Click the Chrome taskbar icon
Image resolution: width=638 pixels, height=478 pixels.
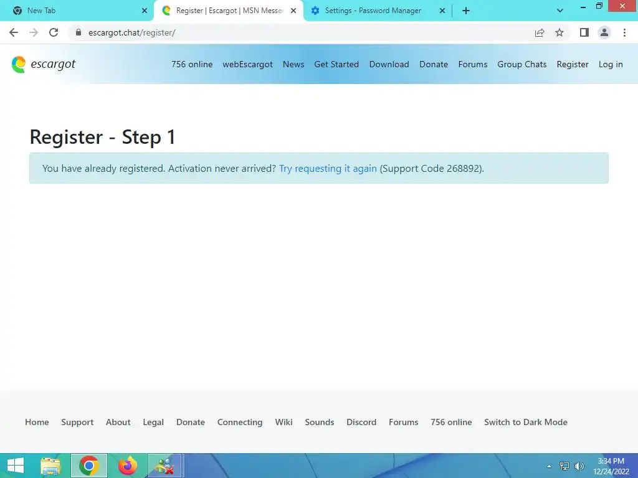(x=89, y=466)
